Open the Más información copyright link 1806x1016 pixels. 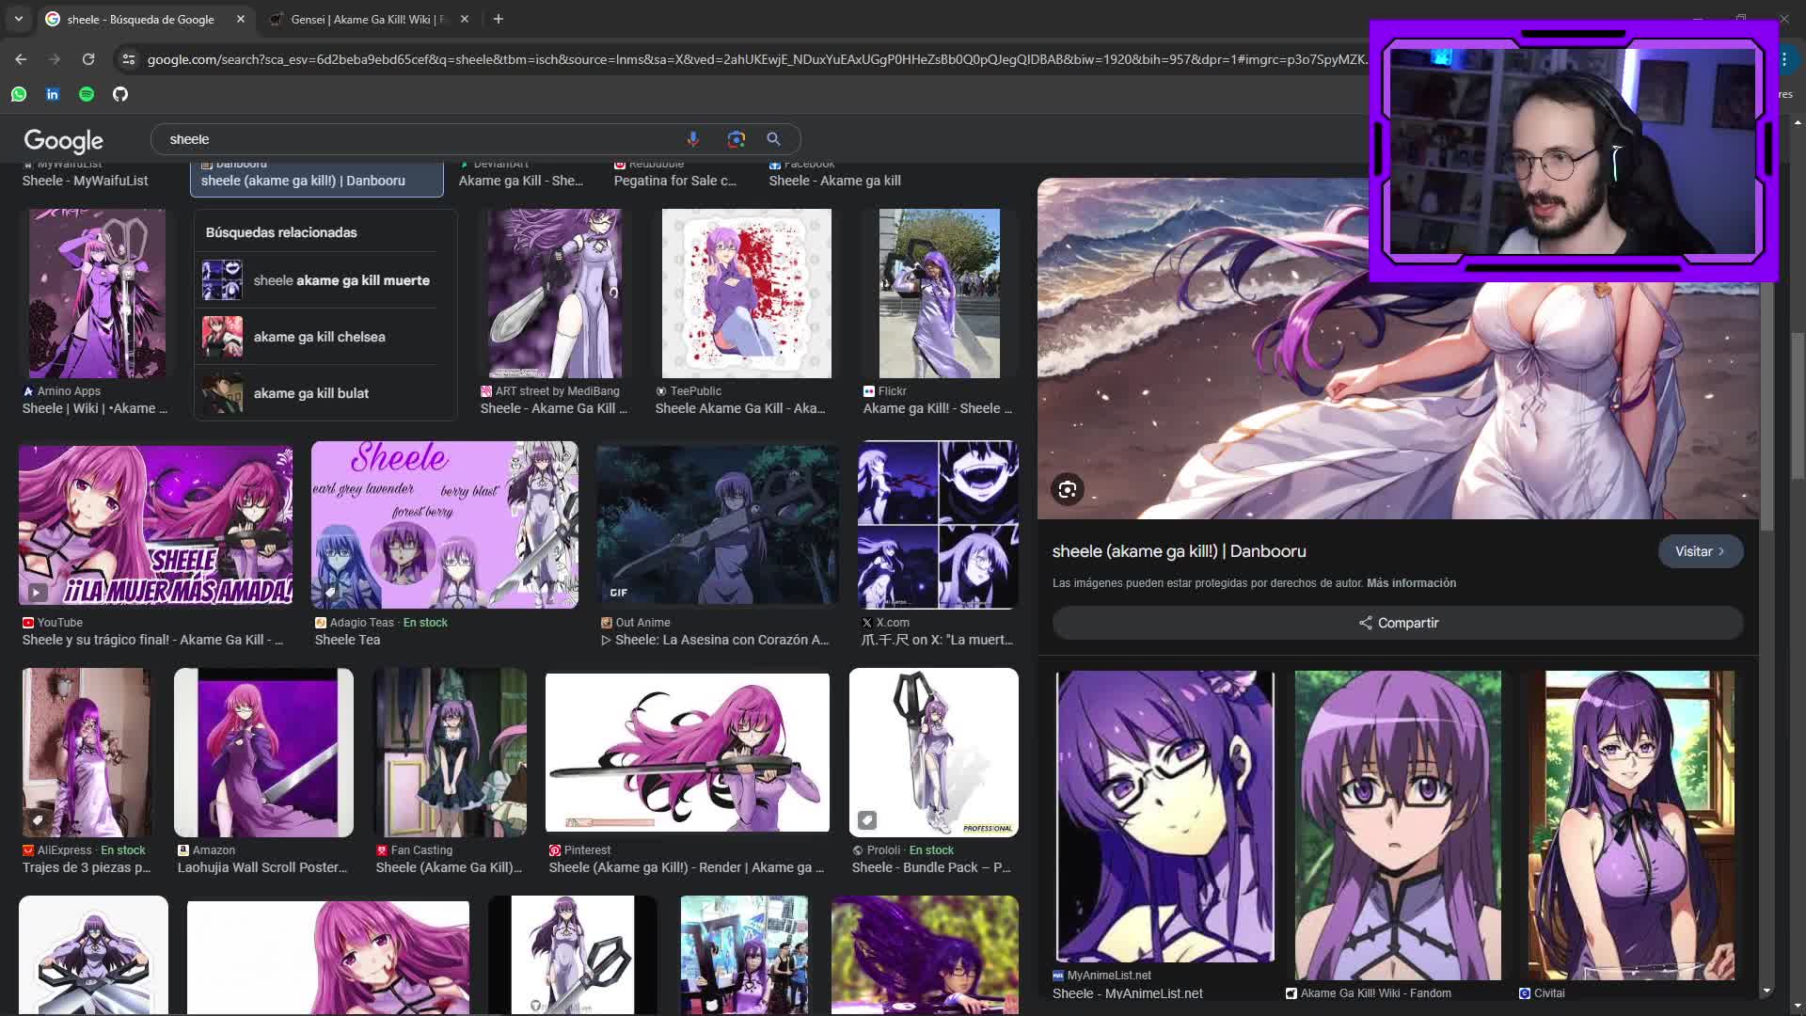coord(1411,583)
